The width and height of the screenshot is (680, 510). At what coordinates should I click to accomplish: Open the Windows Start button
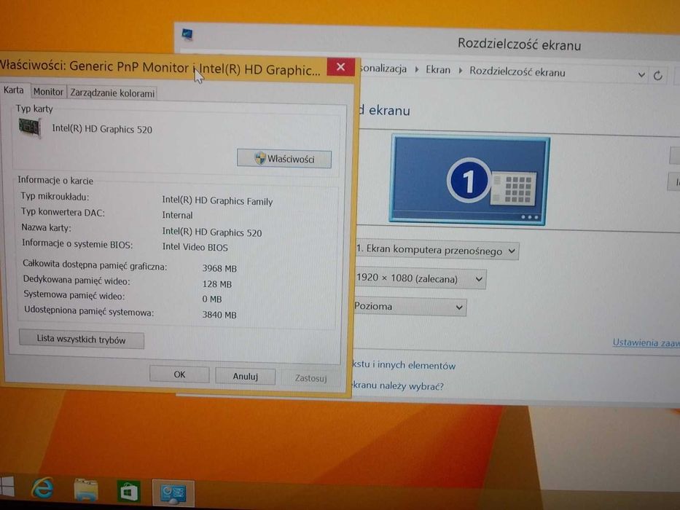click(x=7, y=487)
